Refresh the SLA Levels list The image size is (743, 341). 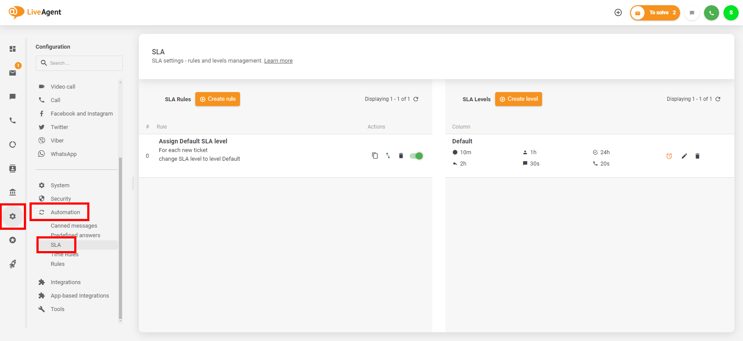pos(718,99)
